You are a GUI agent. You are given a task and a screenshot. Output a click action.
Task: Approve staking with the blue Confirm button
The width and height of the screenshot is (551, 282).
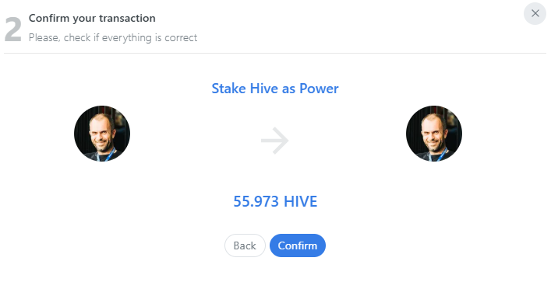coord(298,245)
